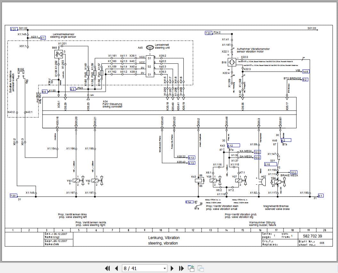338x273 pixels.
Task: Click the FM1 fuse symbol
Action: click(101, 73)
